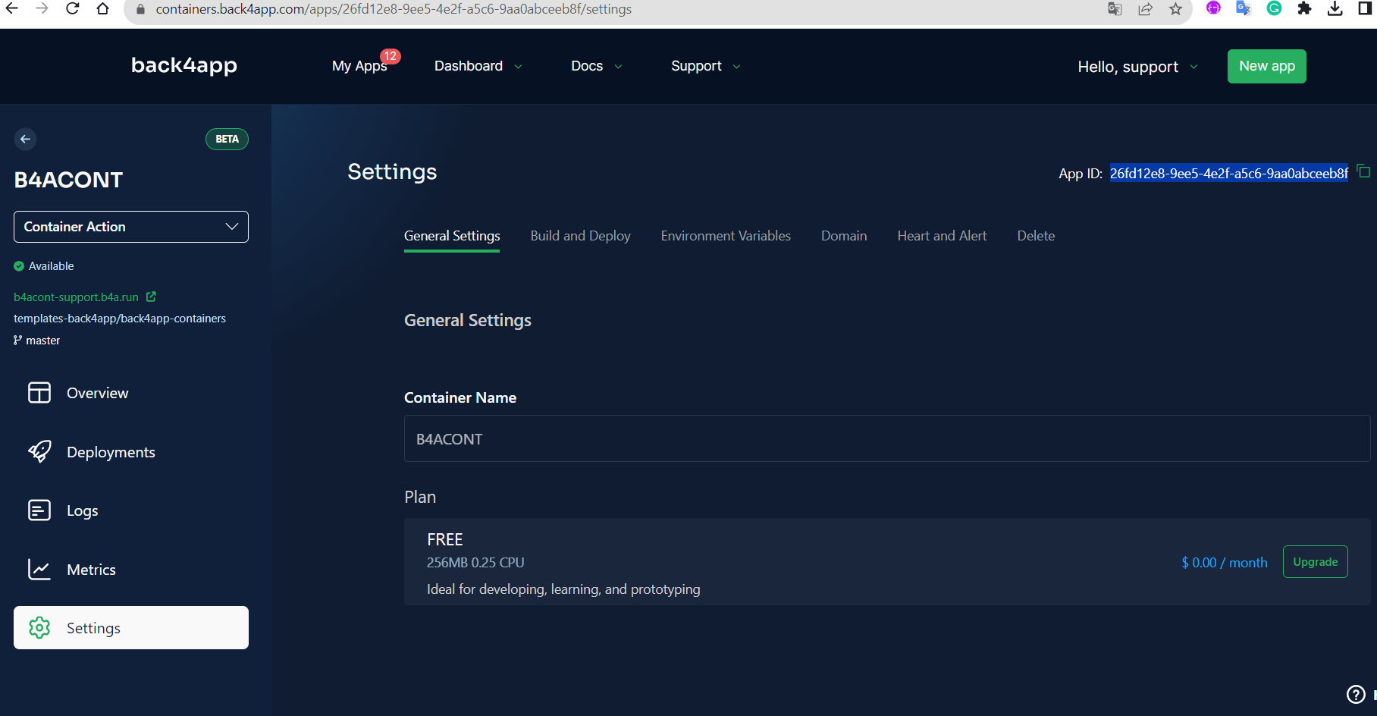Click the BETA badge

pos(227,139)
